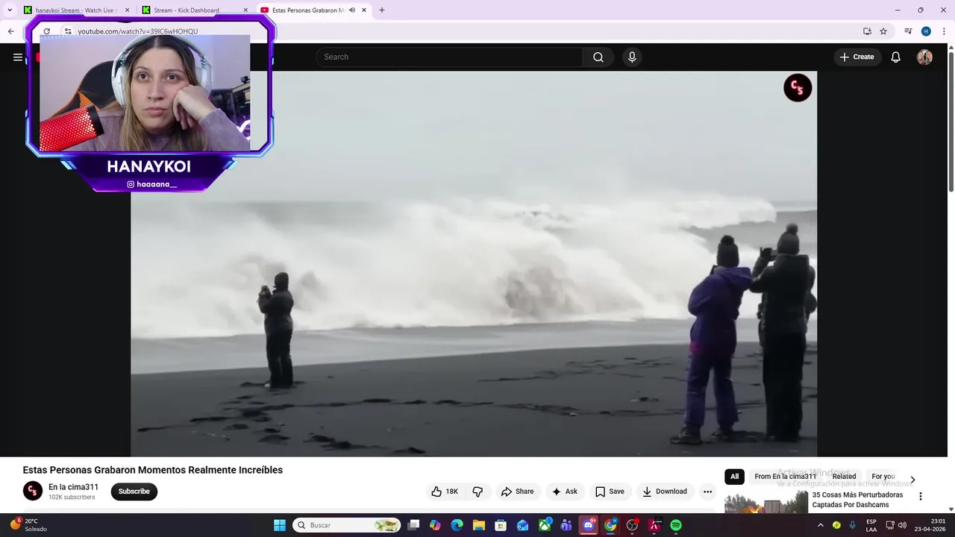Reload the YouTube page
955x537 pixels.
tap(46, 31)
